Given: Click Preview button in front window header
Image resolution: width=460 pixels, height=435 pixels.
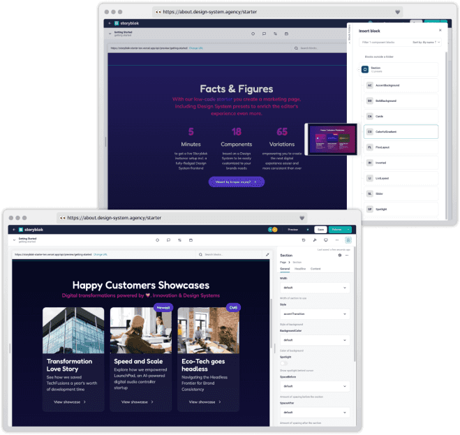Looking at the screenshot, I should coord(292,230).
